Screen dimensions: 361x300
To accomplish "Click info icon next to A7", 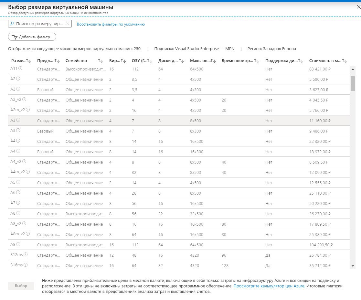I will tap(18, 203).
